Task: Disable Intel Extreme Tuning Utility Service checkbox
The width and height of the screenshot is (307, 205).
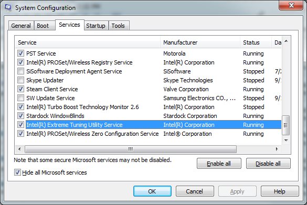Action: click(20, 125)
